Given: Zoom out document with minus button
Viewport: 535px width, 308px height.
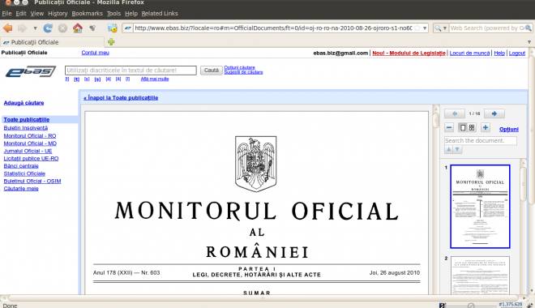Looking at the screenshot, I should [449, 127].
